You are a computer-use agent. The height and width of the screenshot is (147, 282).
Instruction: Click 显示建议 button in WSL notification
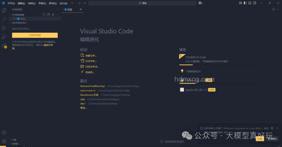[x=272, y=139]
